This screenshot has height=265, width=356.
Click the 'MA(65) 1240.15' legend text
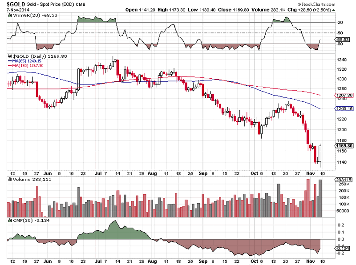click(x=27, y=61)
